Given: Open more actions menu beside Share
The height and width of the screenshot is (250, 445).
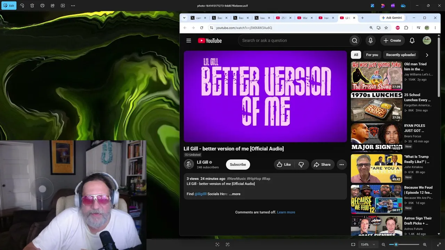Looking at the screenshot, I should click(x=342, y=165).
